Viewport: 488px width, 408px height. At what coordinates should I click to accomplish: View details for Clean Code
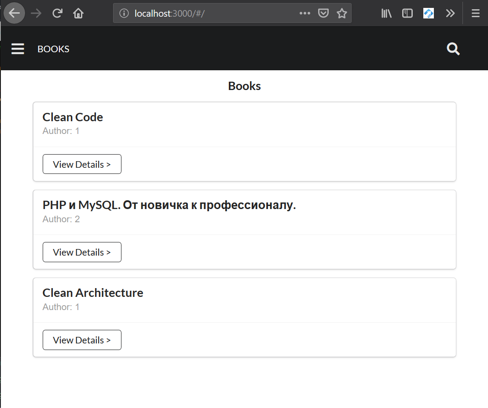(82, 164)
